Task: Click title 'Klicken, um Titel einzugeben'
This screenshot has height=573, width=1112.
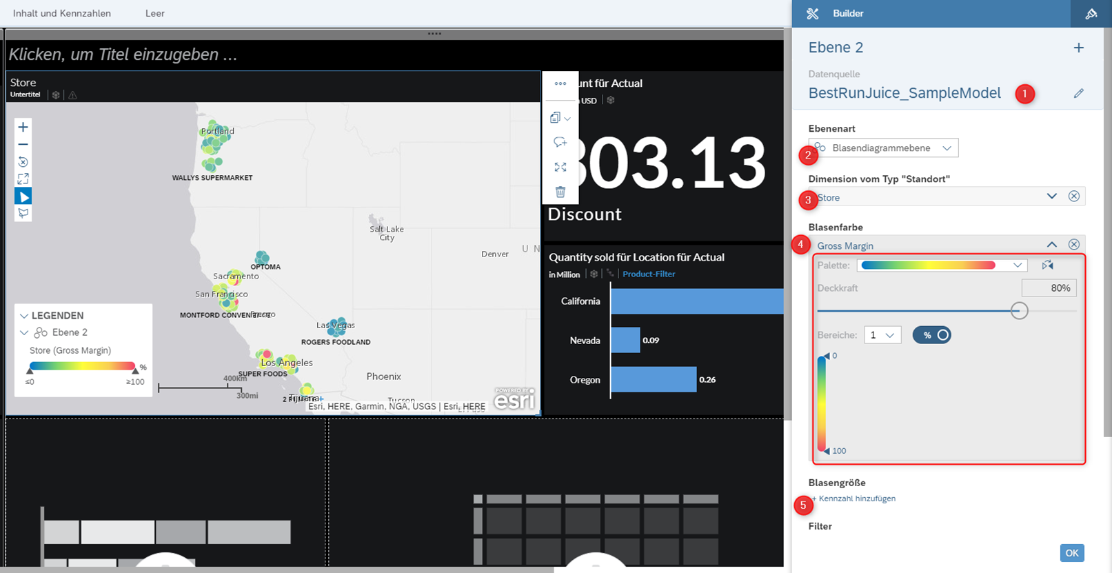Action: tap(123, 54)
